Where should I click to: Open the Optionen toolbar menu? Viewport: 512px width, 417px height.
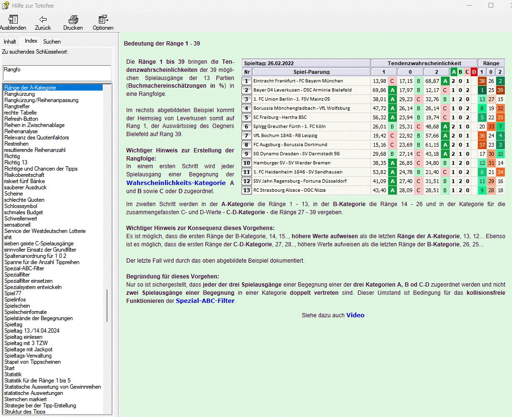pos(103,20)
